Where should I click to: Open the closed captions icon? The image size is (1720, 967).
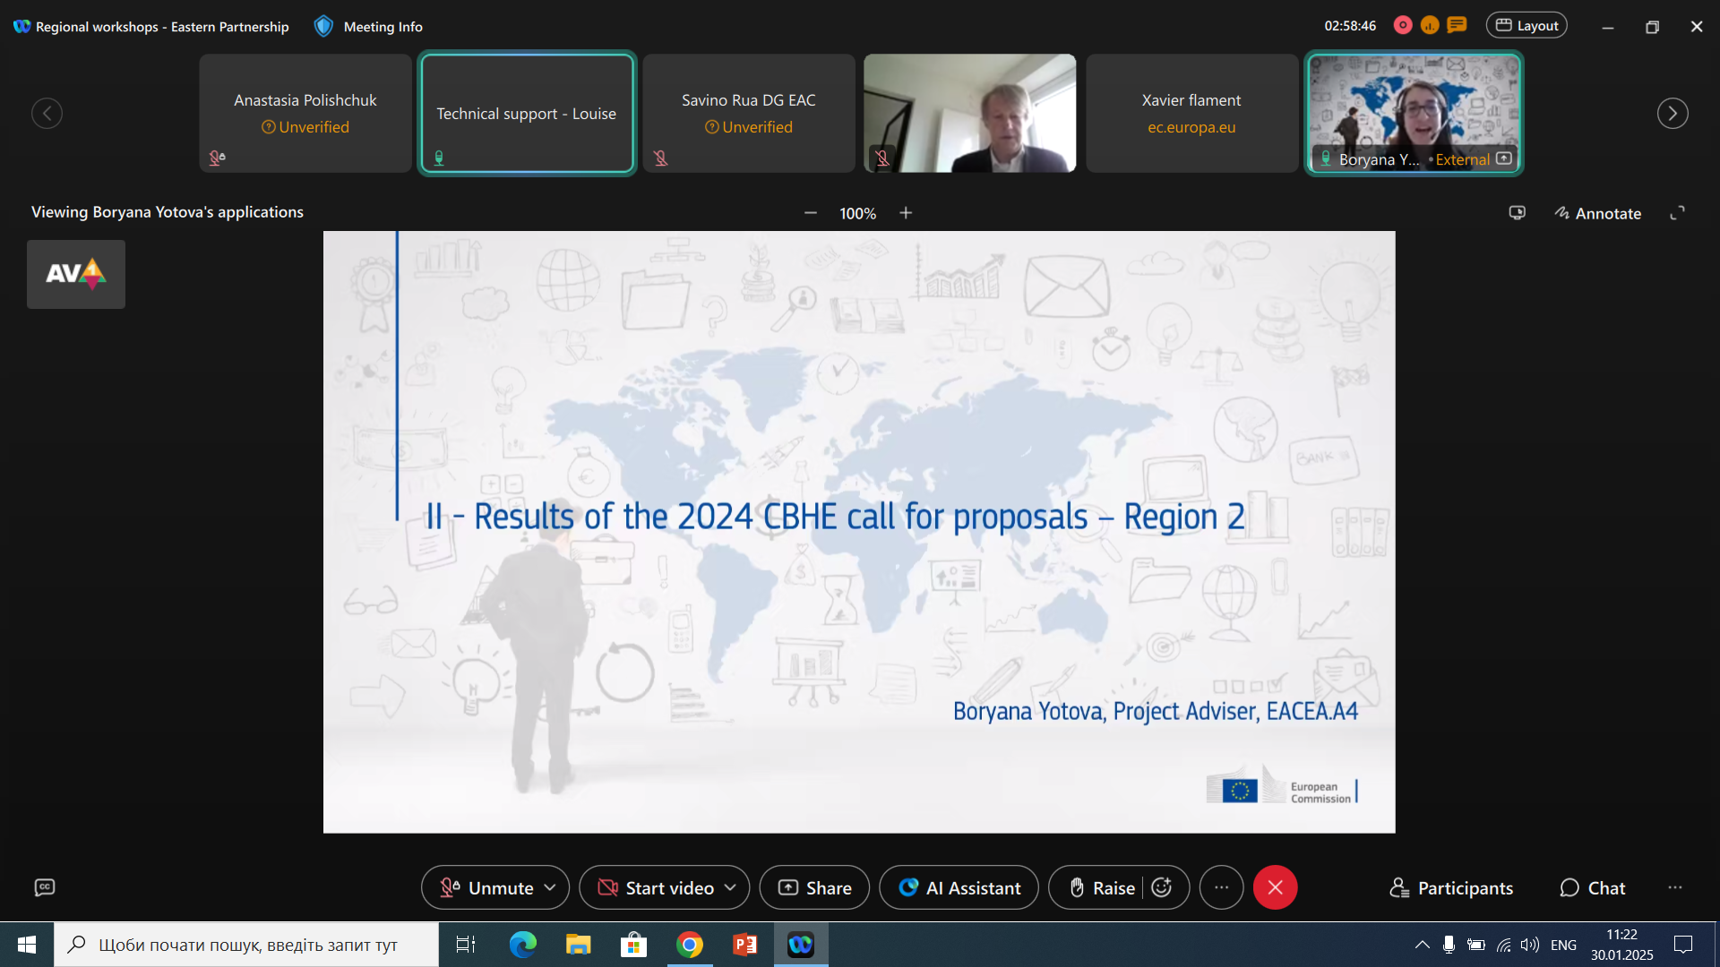tap(45, 887)
